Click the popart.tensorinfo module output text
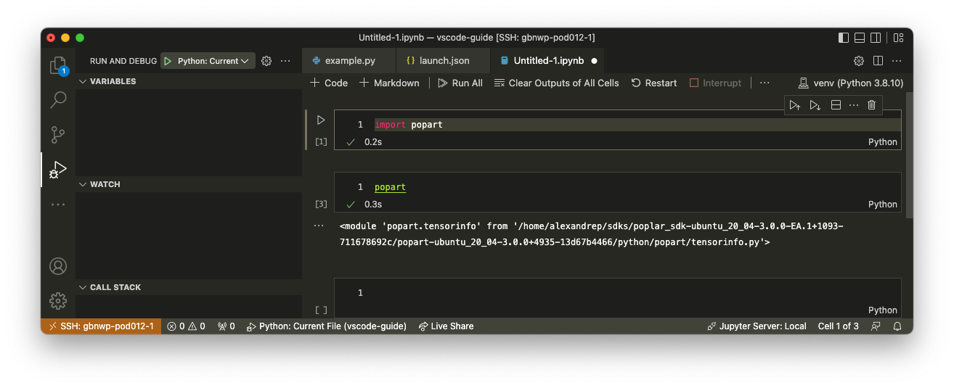954x388 pixels. click(x=591, y=234)
